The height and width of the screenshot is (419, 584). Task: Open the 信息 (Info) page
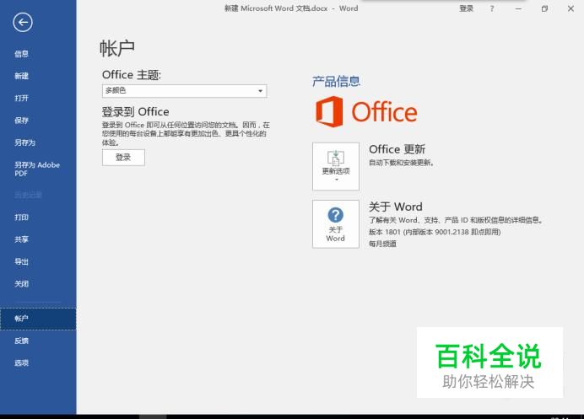pos(22,54)
